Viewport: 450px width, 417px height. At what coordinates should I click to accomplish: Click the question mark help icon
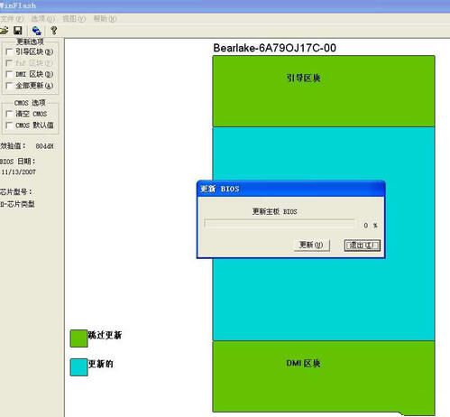point(54,31)
